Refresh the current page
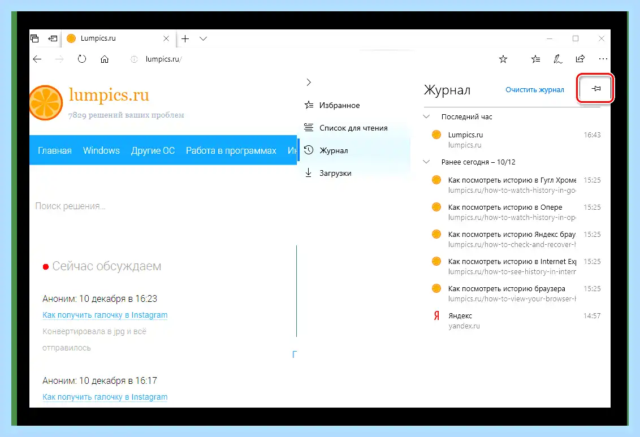640x437 pixels. [81, 59]
